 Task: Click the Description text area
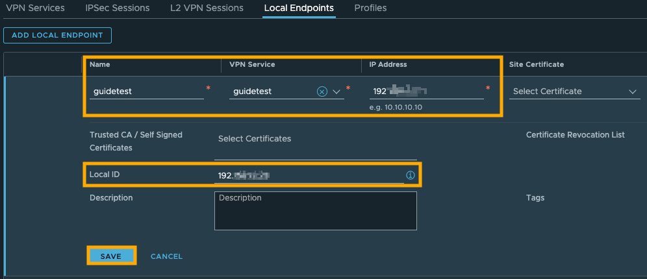tap(316, 211)
